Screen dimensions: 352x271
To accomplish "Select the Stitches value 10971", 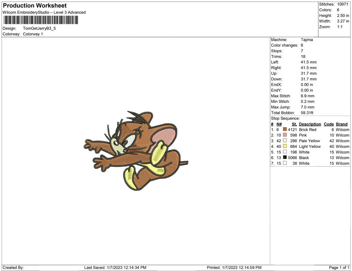I will 342,4.
